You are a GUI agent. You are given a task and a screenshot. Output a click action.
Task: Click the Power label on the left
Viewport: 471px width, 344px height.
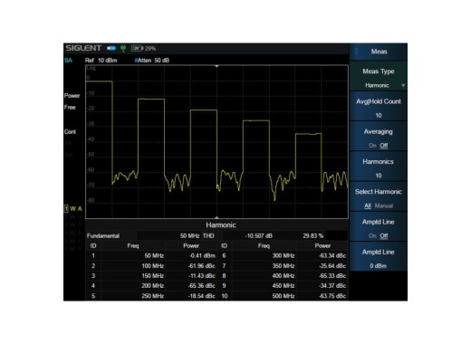72,96
